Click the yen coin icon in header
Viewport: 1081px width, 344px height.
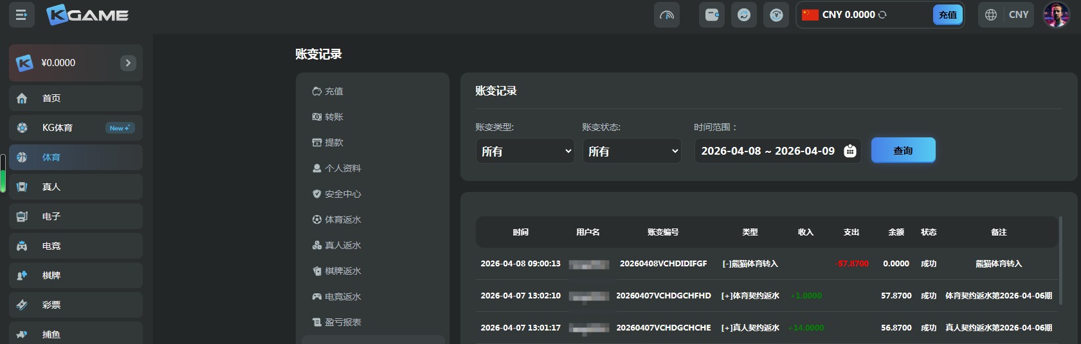point(776,15)
